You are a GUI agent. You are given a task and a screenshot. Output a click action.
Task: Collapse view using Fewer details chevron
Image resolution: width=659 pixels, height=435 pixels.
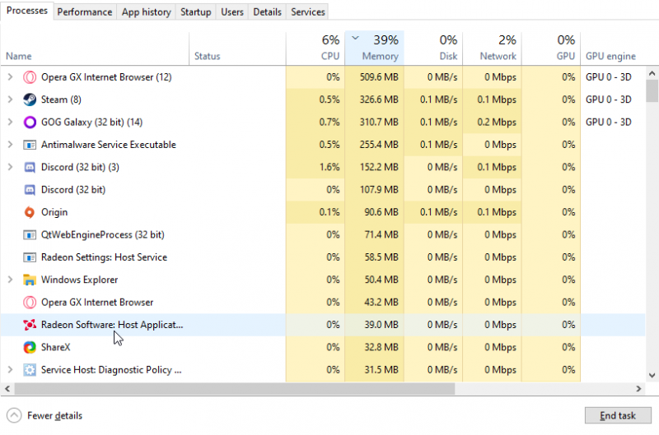pos(14,415)
